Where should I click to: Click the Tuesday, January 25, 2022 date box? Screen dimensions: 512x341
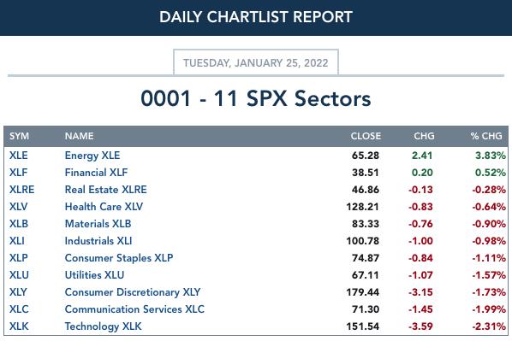tap(256, 62)
